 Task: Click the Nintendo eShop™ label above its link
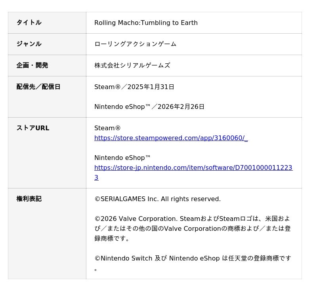click(122, 158)
